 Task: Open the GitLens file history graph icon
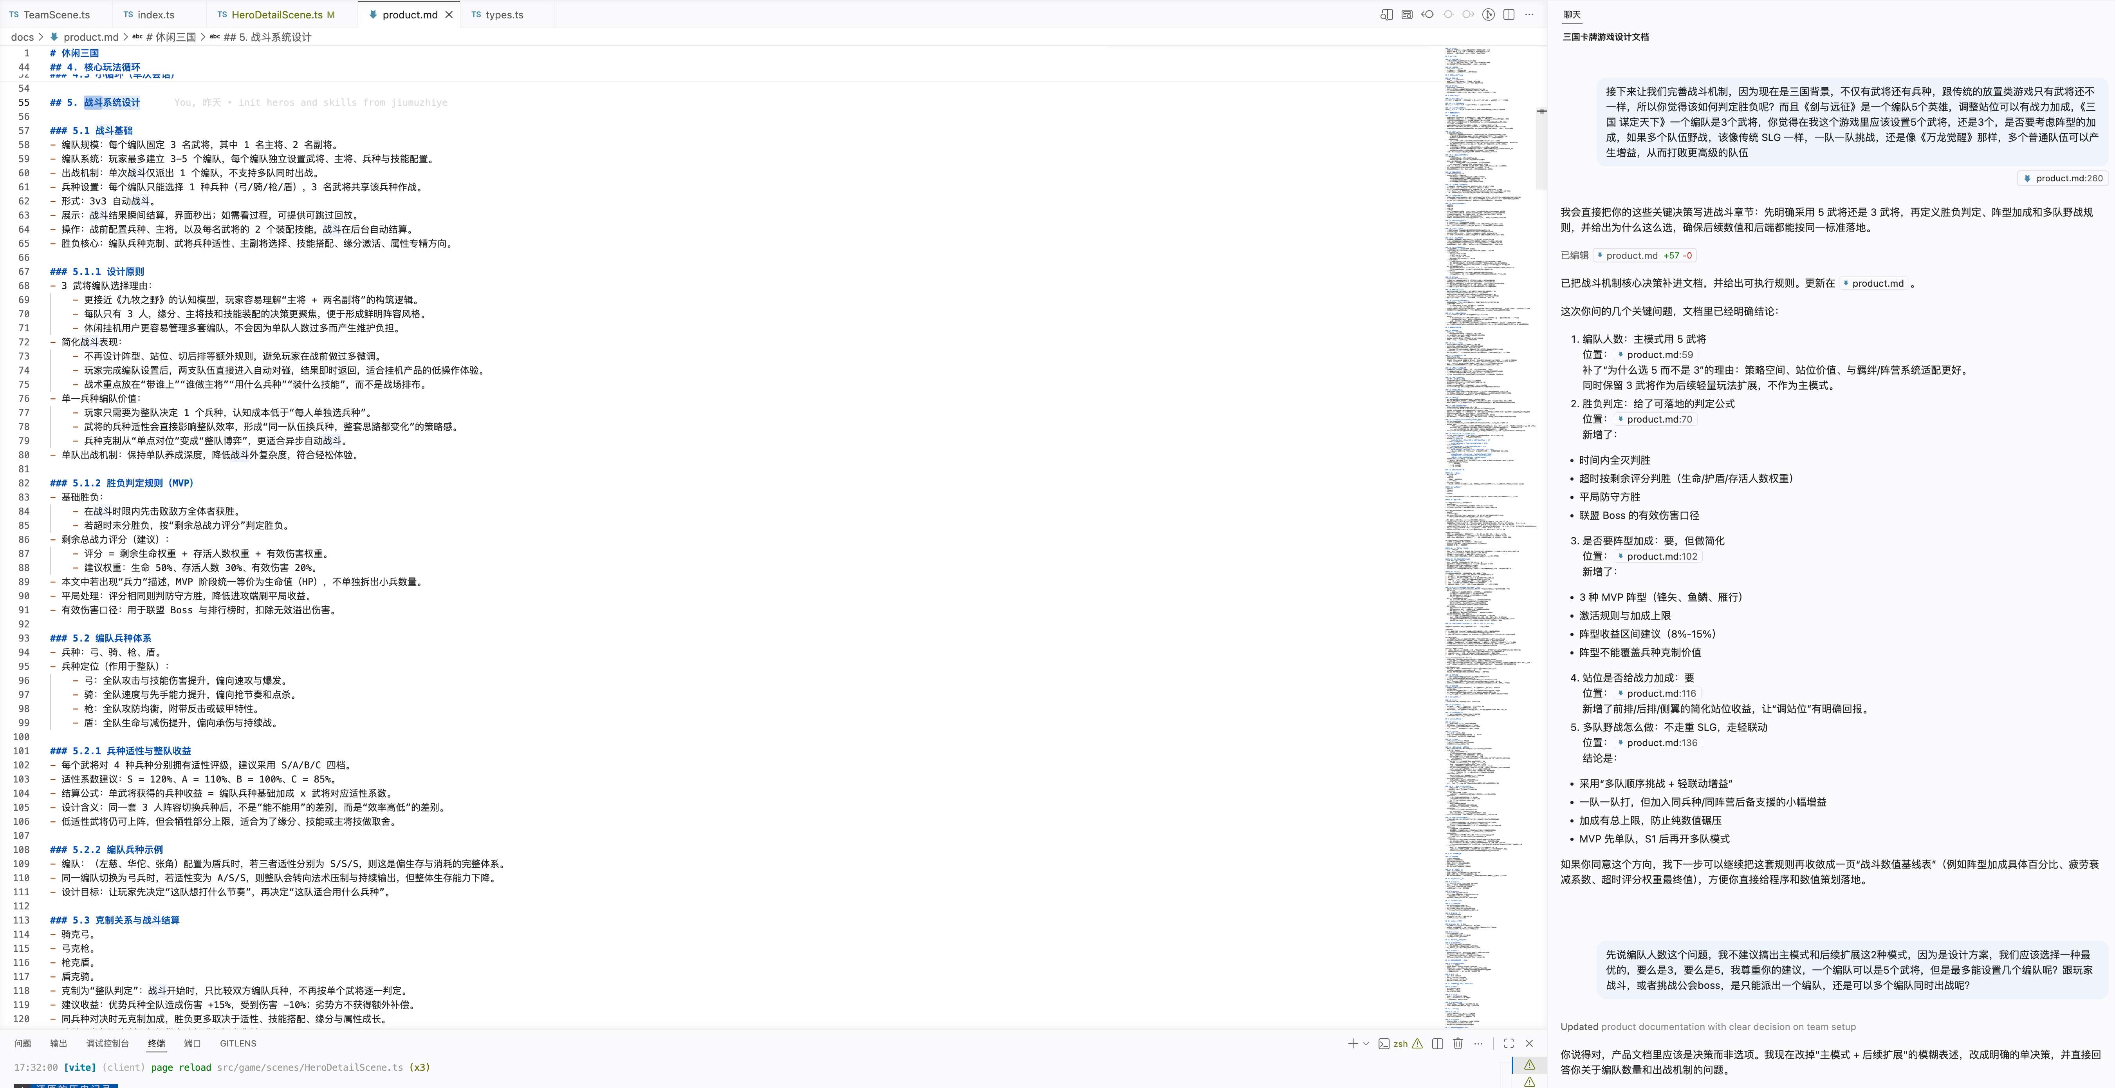(1489, 14)
